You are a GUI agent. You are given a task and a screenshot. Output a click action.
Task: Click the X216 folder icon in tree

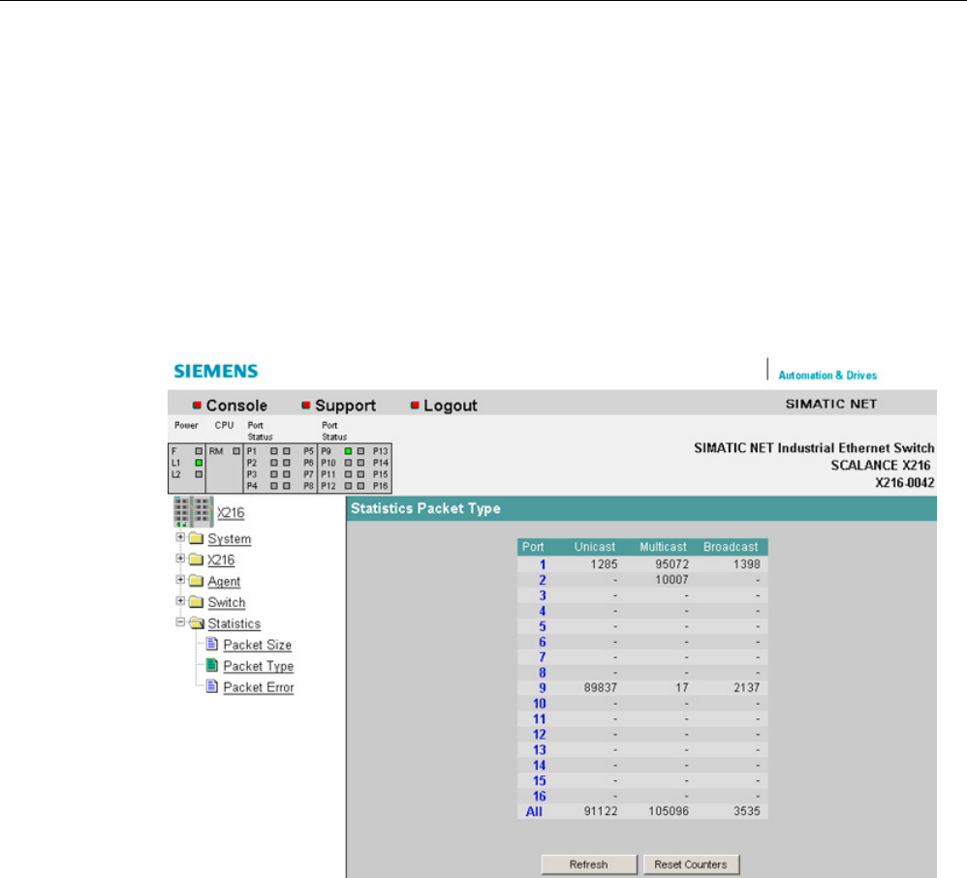(x=196, y=560)
